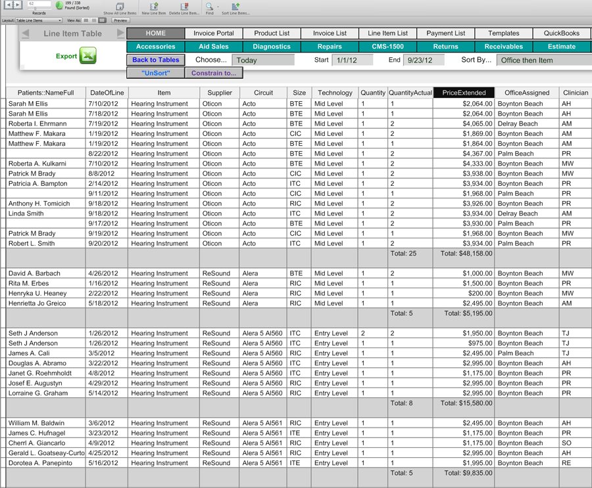Click the right arrow beside Line Item Table
This screenshot has width=592, height=488.
point(120,33)
